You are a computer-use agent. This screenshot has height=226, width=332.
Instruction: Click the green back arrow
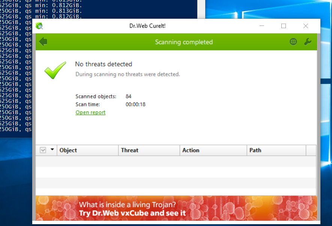[x=43, y=42]
